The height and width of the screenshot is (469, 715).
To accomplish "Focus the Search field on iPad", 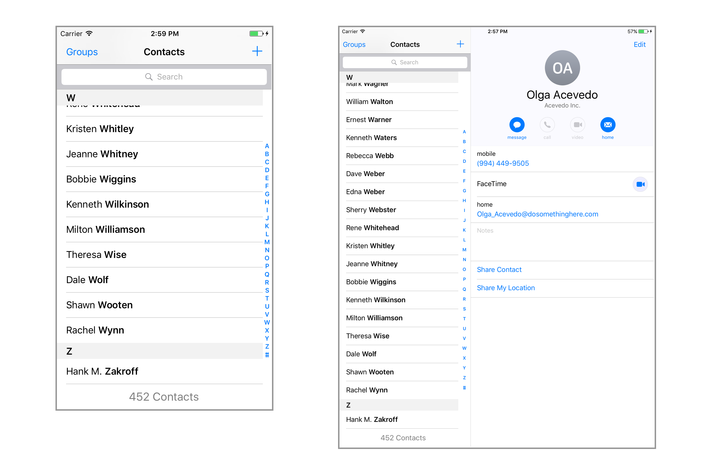I will click(405, 62).
